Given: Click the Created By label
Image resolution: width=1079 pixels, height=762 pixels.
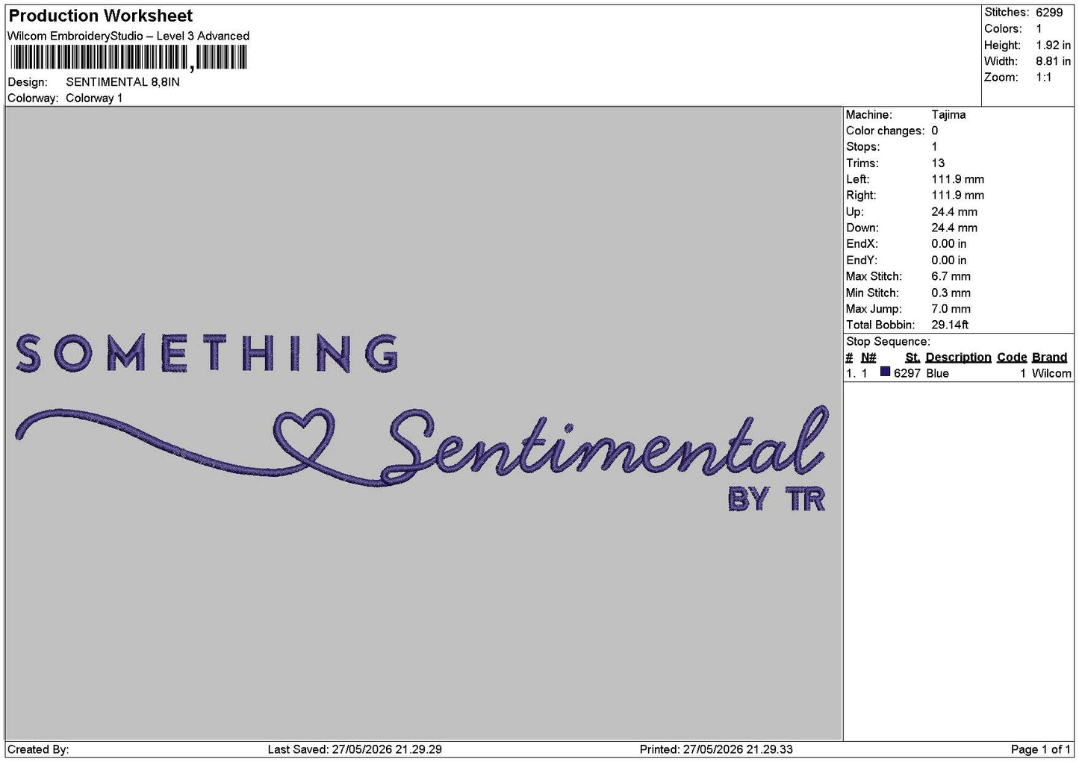Looking at the screenshot, I should click(38, 750).
